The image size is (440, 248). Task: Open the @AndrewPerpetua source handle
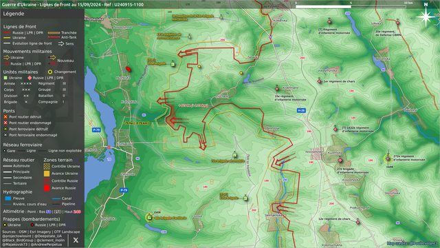(46, 245)
